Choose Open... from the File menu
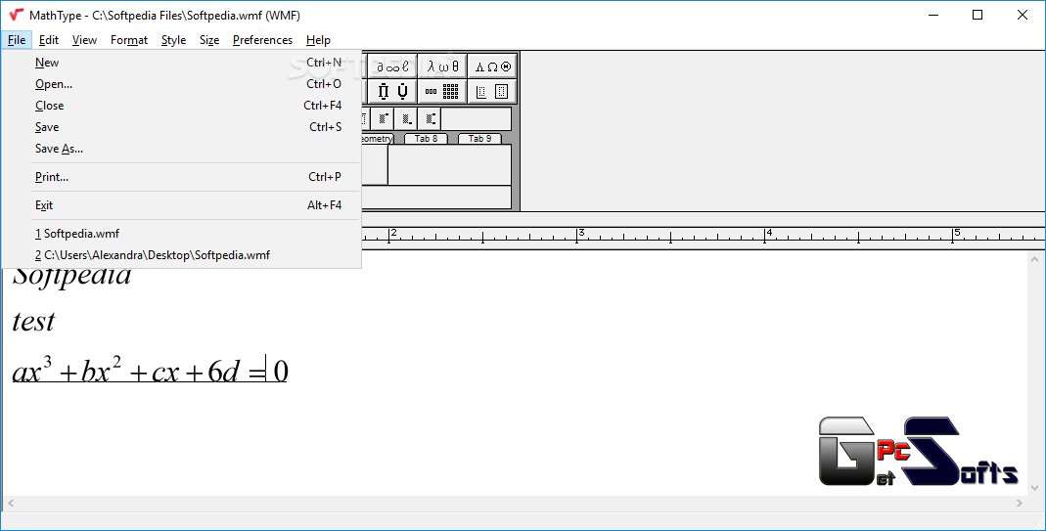1046x531 pixels. [x=181, y=84]
